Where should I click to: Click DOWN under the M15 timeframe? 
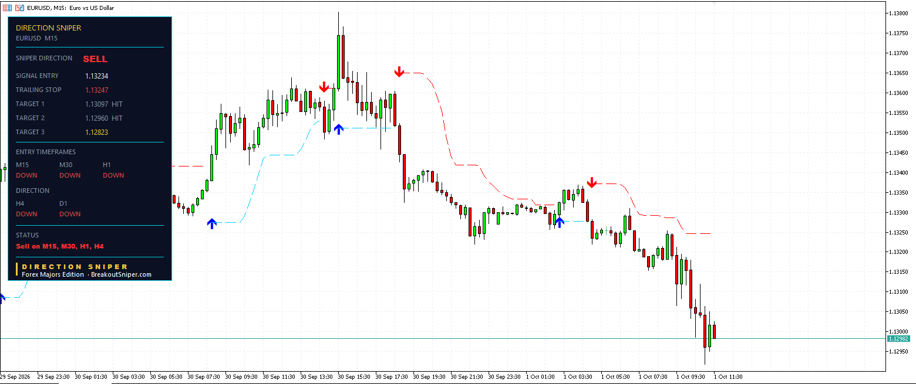[x=26, y=175]
